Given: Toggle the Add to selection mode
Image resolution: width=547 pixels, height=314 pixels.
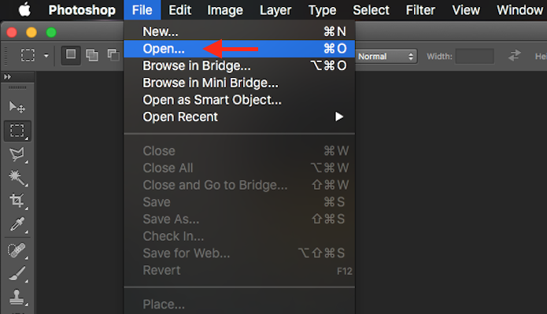Looking at the screenshot, I should coord(92,55).
